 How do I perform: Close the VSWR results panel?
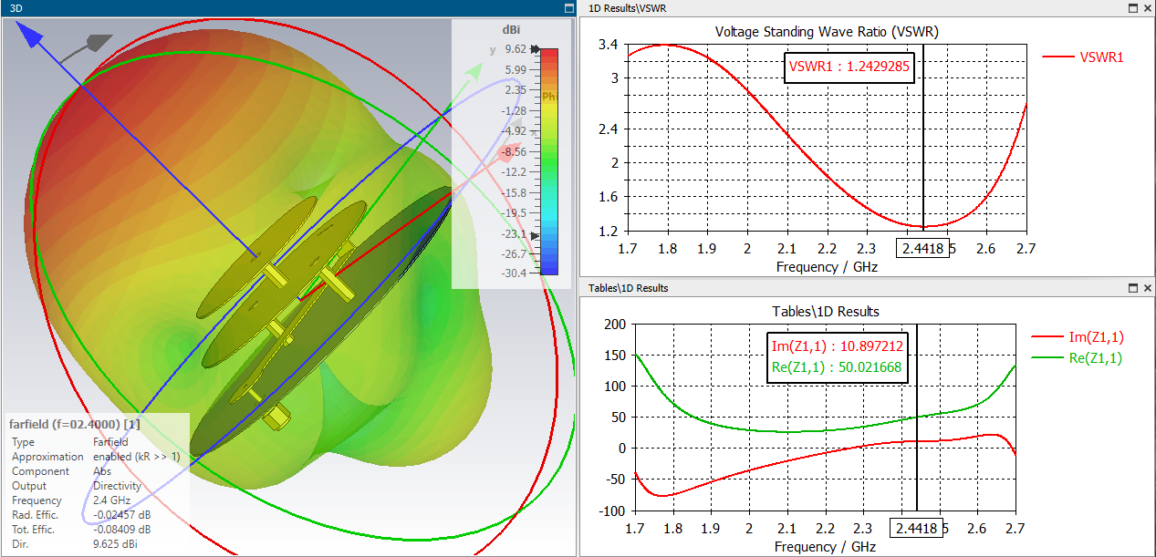click(1147, 7)
